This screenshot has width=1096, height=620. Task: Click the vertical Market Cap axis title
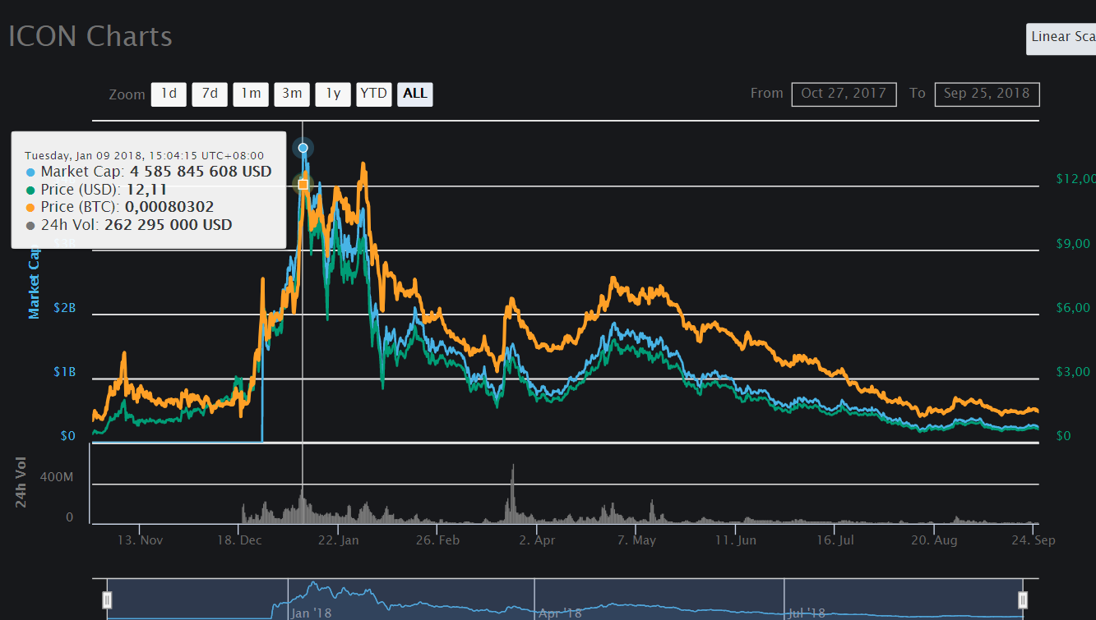pos(35,284)
